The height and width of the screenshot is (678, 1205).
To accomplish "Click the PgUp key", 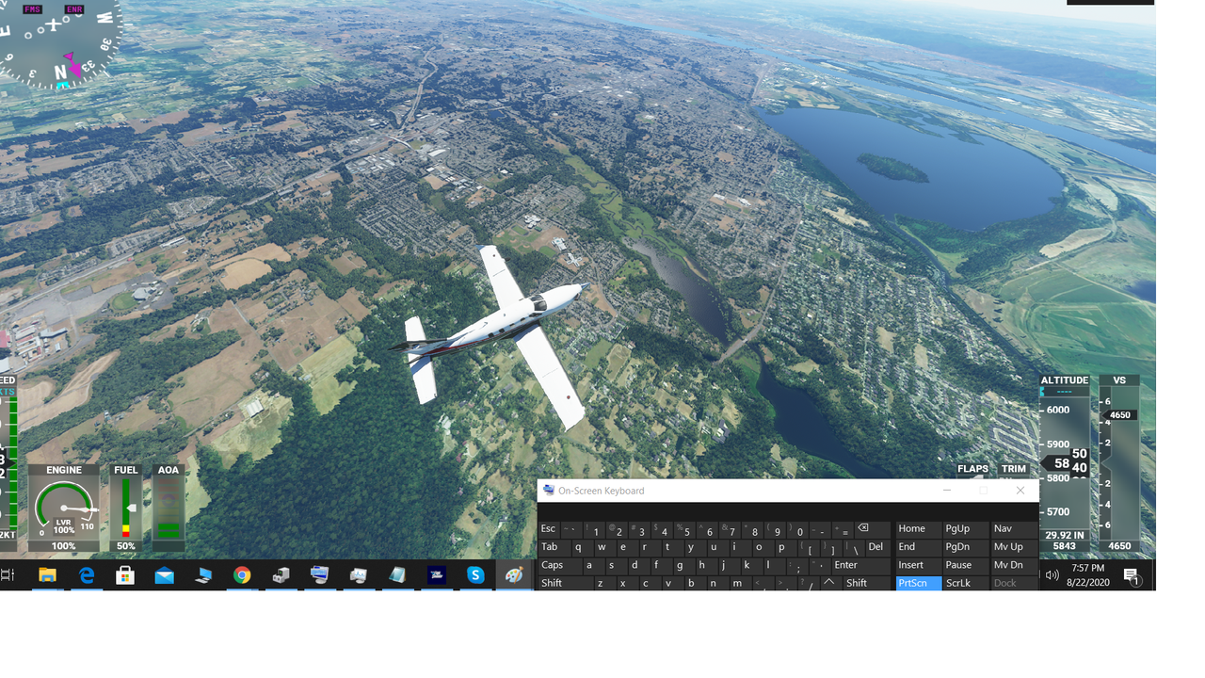I will click(x=966, y=529).
